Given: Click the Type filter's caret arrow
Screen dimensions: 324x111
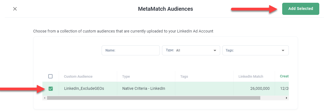Looking at the screenshot, I should (x=215, y=51).
